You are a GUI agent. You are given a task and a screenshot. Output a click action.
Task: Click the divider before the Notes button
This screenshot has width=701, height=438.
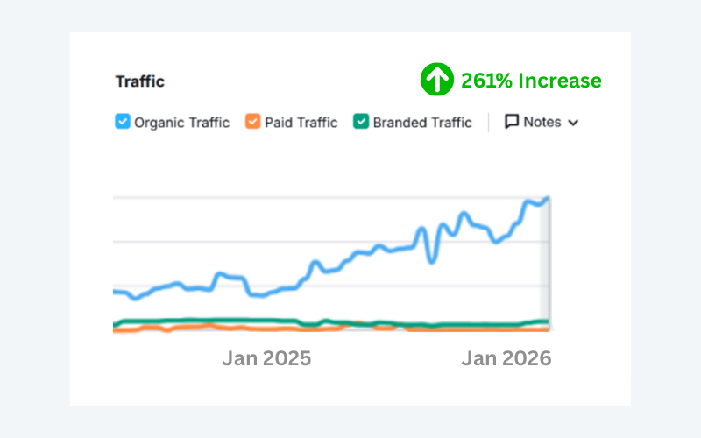coord(488,122)
